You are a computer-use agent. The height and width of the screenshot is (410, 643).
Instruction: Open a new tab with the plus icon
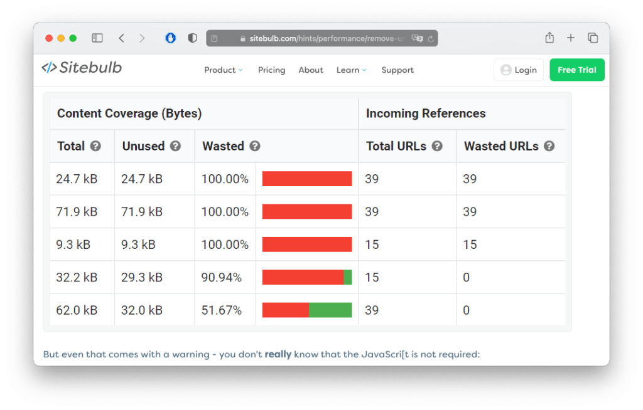pos(571,38)
